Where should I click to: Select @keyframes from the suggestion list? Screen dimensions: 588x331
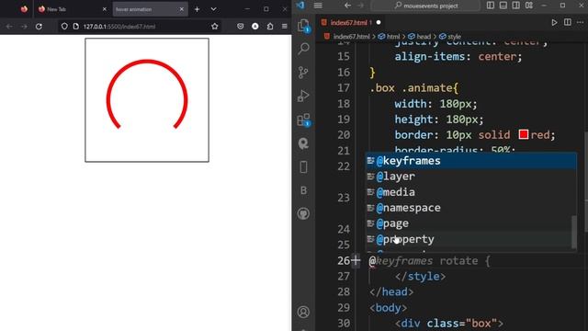coord(471,161)
